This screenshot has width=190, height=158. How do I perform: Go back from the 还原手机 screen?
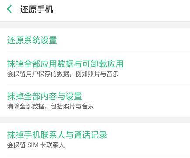pos(10,9)
